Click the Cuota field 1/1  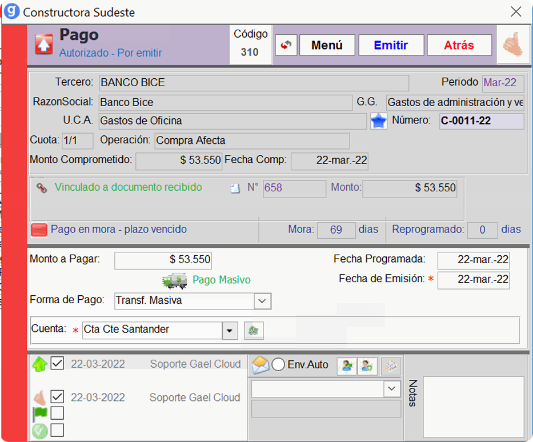[77, 141]
